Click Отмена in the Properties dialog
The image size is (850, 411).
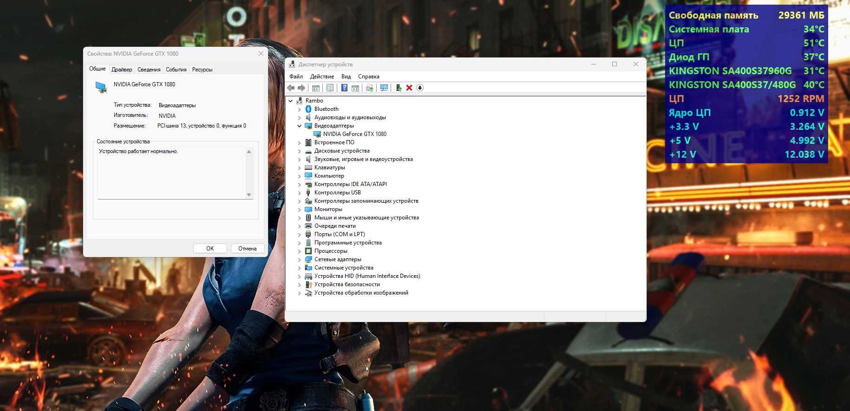(248, 249)
